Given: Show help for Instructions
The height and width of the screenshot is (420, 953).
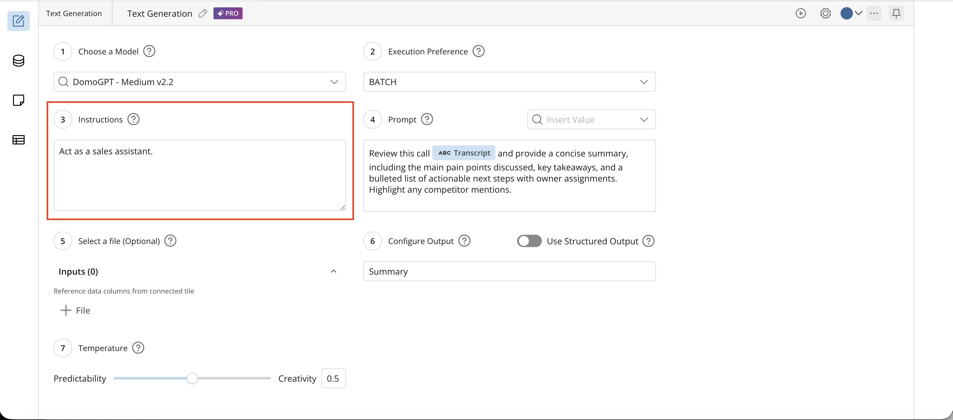Looking at the screenshot, I should click(133, 119).
